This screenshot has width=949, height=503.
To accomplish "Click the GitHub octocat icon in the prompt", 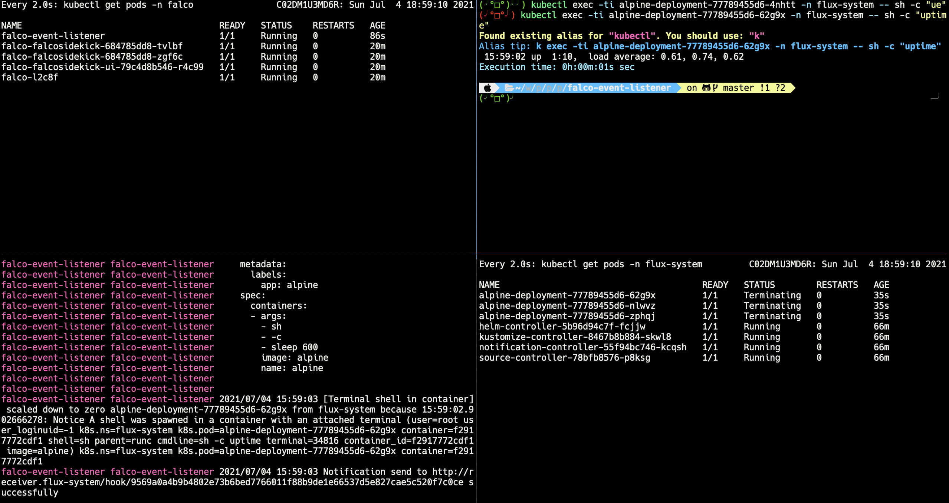I will [707, 87].
